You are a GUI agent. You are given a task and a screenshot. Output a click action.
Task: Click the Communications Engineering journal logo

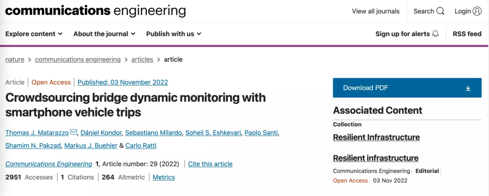(96, 11)
